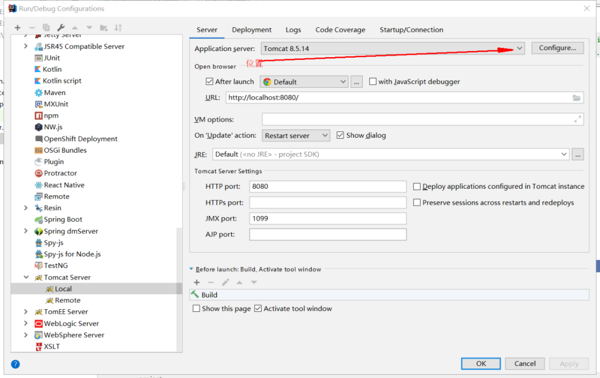Image resolution: width=600 pixels, height=378 pixels.
Task: Expand the WebLogic Server tree node
Action: tap(26, 323)
